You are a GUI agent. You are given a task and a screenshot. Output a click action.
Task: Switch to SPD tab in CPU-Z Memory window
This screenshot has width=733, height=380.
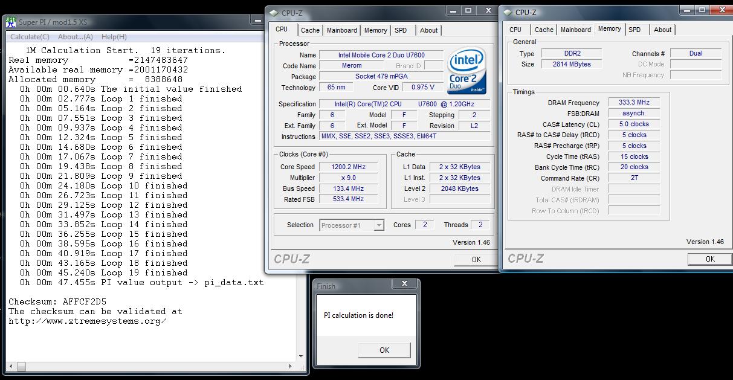click(635, 30)
